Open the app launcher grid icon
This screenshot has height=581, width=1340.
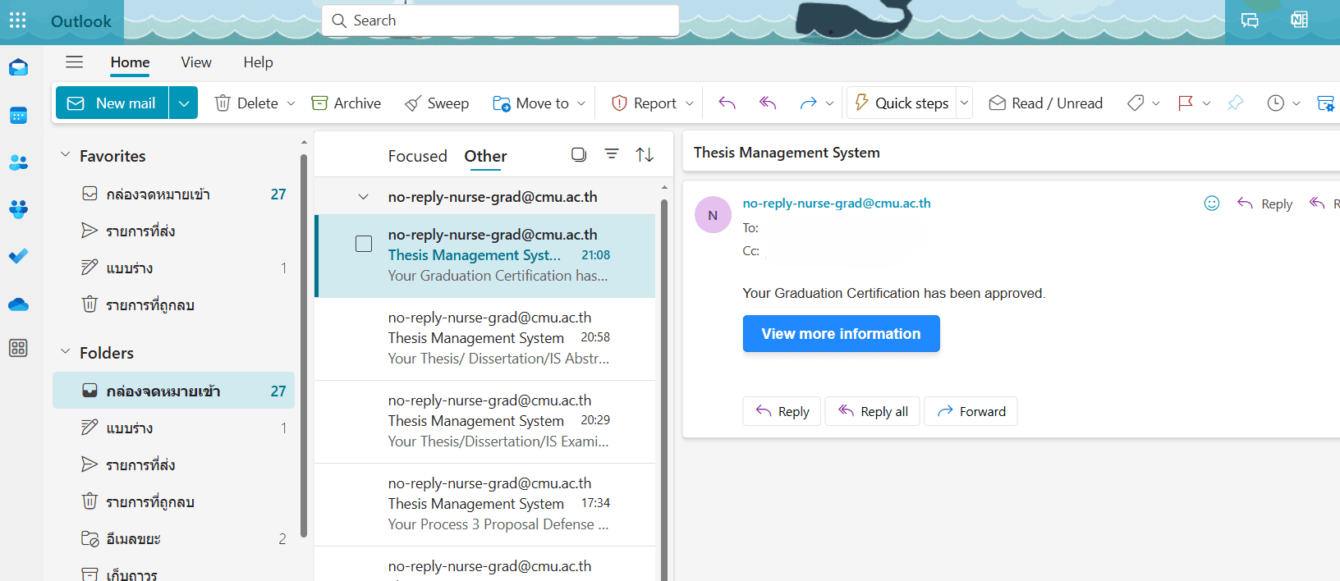click(18, 21)
